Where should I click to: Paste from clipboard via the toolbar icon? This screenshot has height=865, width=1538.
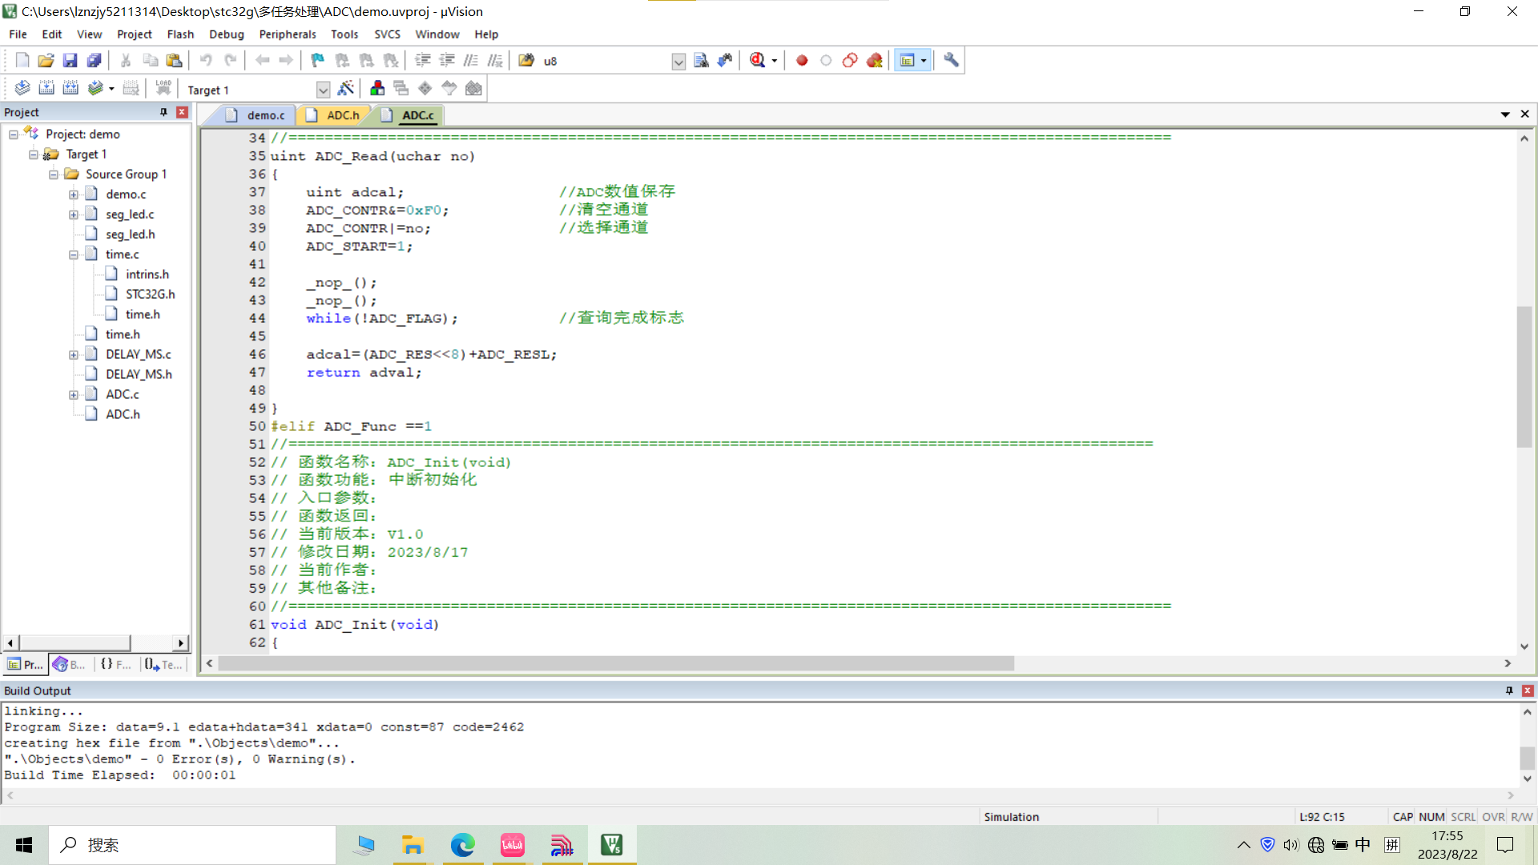(174, 60)
